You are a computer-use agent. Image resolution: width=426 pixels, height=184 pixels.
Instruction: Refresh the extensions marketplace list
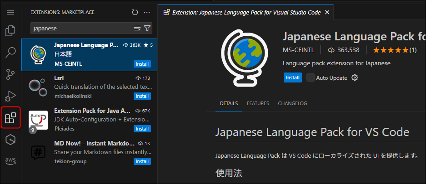click(x=135, y=13)
